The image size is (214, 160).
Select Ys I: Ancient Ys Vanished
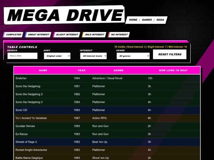tap(31, 118)
